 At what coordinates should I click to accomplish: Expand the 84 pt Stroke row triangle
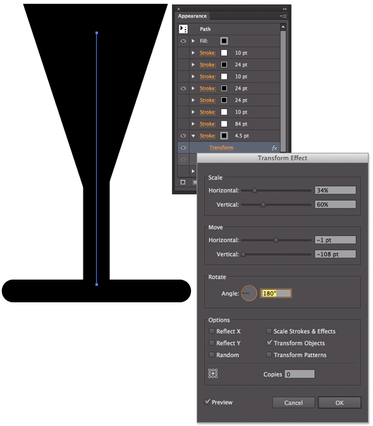tap(193, 124)
